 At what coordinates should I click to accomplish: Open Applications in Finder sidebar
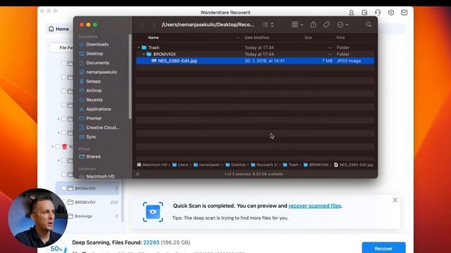click(95, 109)
